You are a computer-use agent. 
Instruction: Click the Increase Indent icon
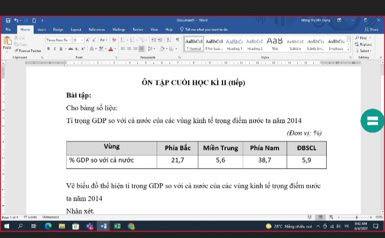coord(161,40)
